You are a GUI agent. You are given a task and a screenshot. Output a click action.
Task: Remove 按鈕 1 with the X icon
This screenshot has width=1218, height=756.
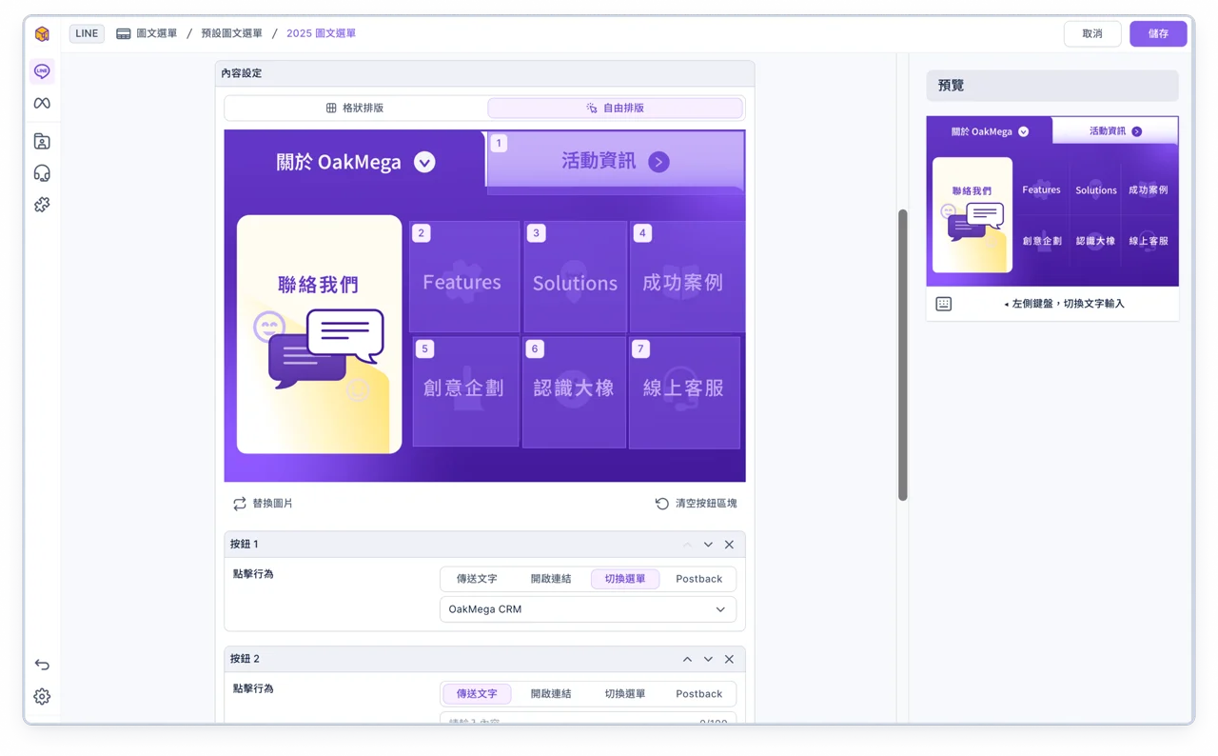click(730, 545)
